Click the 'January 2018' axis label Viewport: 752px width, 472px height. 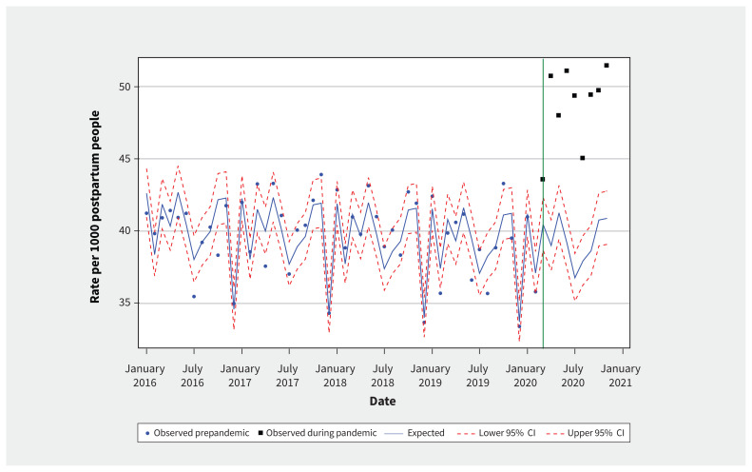[x=335, y=376]
